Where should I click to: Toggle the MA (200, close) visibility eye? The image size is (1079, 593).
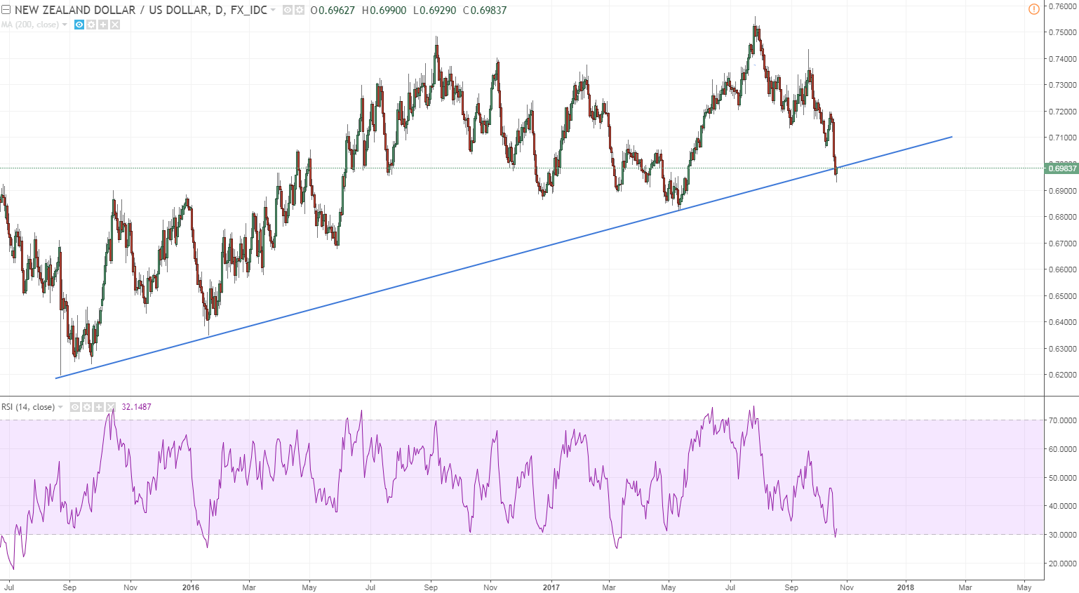[79, 25]
